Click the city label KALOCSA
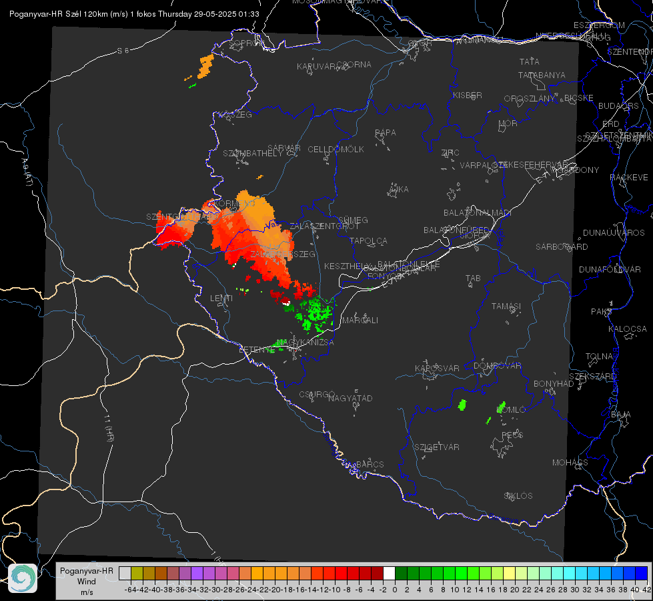Image resolution: width=653 pixels, height=601 pixels. tap(627, 329)
